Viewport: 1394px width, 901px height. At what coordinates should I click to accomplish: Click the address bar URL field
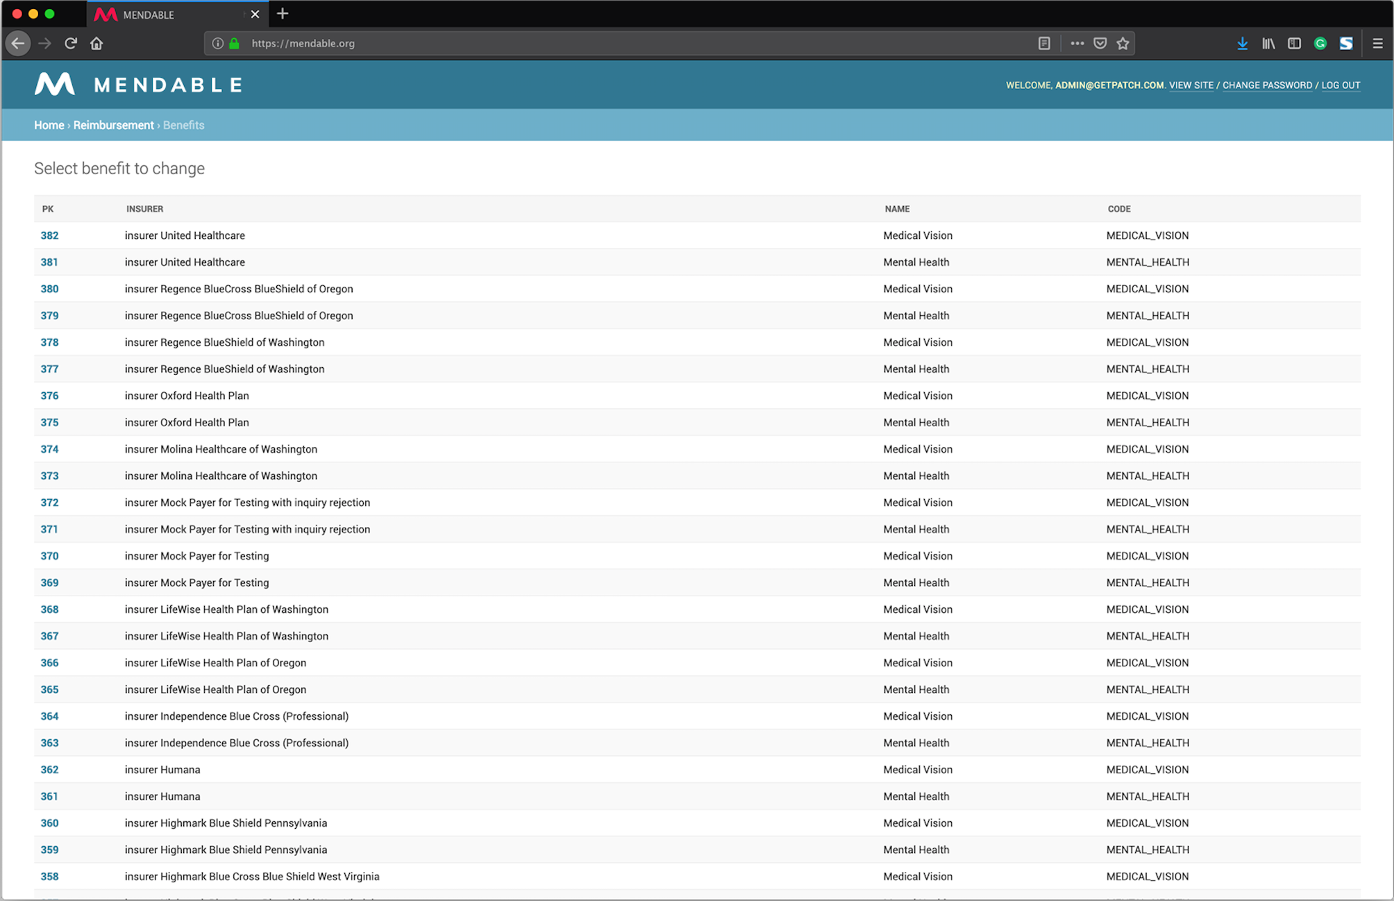[x=625, y=43]
